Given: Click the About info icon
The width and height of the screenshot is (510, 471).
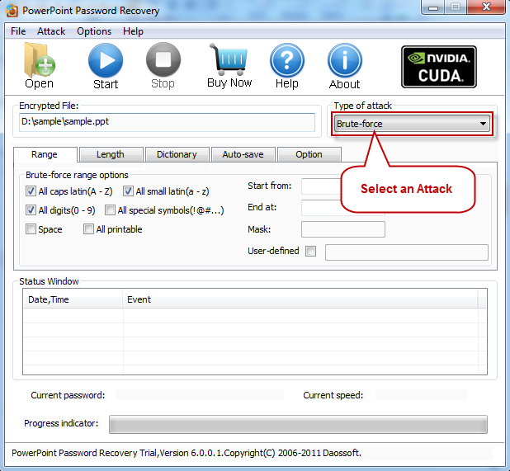Looking at the screenshot, I should [345, 60].
